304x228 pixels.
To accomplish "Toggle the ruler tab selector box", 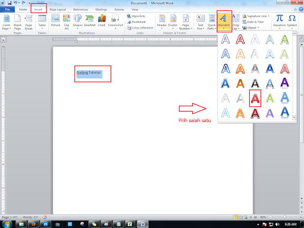I will (3, 39).
